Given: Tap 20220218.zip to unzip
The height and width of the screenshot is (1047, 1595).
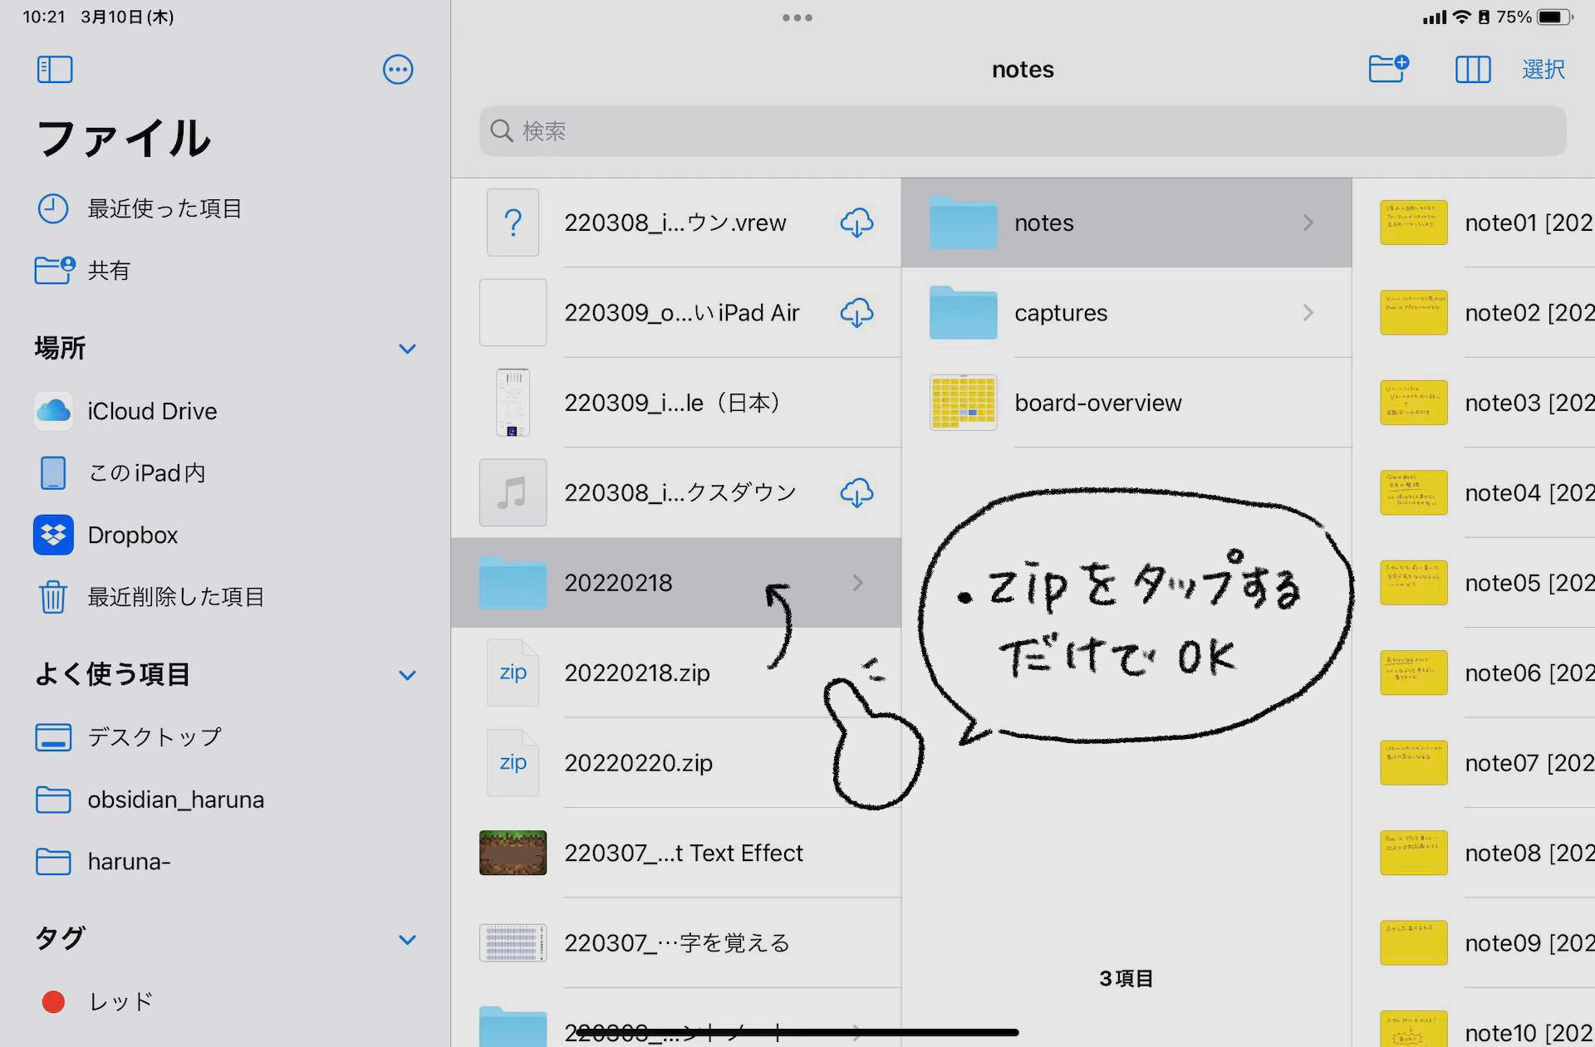Looking at the screenshot, I should [676, 673].
